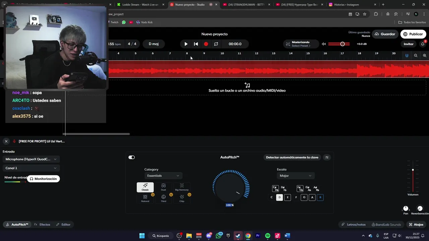The width and height of the screenshot is (429, 241).
Task: Open Steam from the taskbar
Action: (238, 236)
